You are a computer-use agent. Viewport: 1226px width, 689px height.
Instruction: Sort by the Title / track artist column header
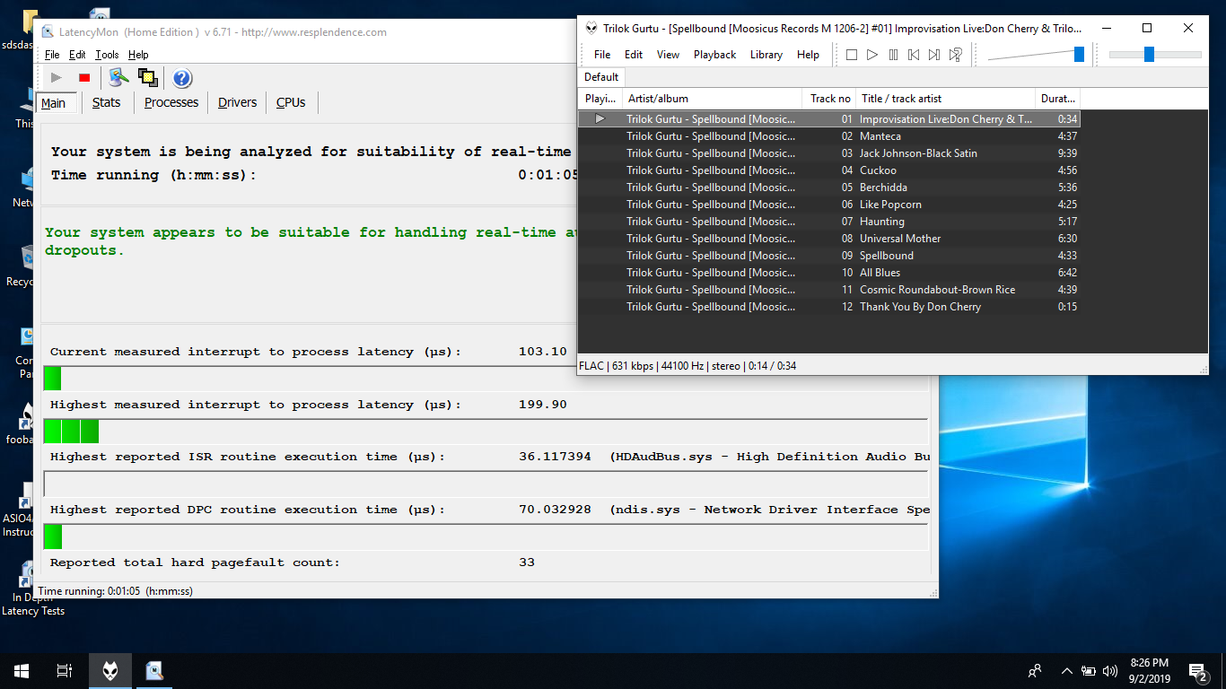coord(946,99)
